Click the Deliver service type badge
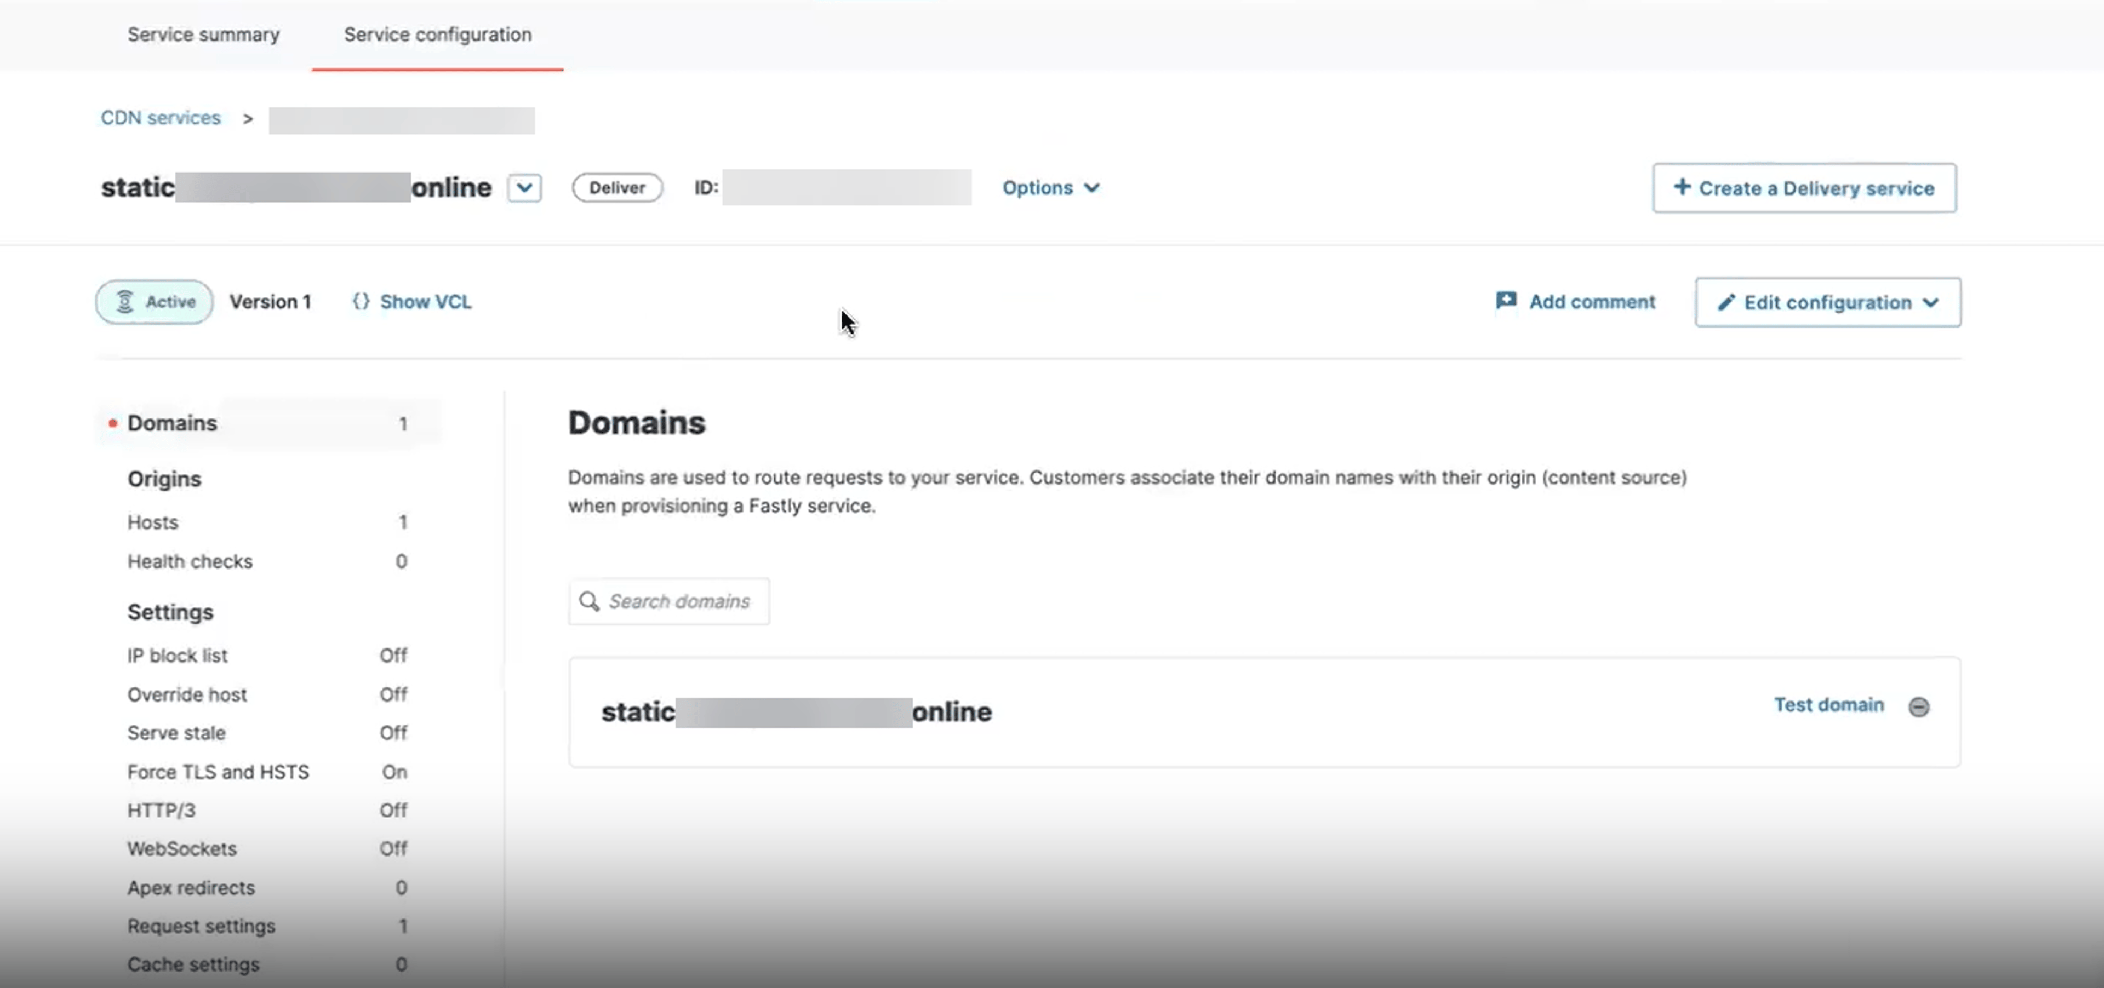2104x988 pixels. [618, 188]
